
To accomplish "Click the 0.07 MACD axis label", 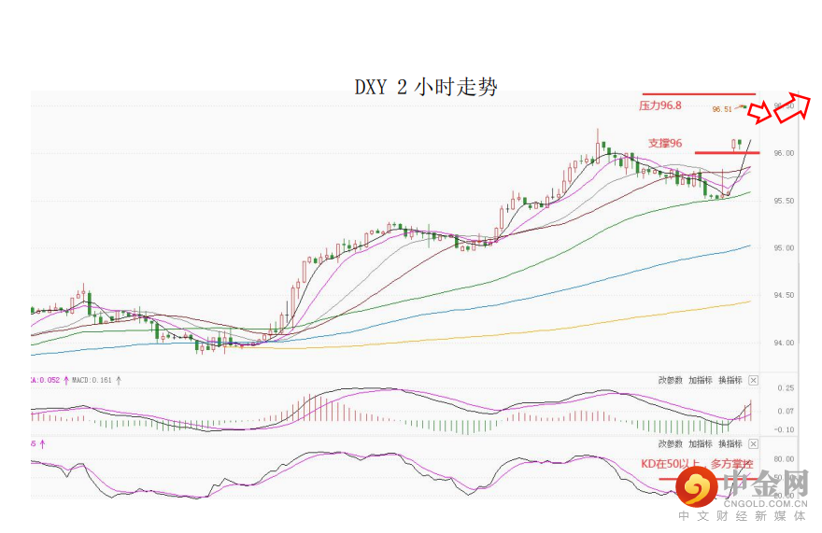I will pos(786,412).
